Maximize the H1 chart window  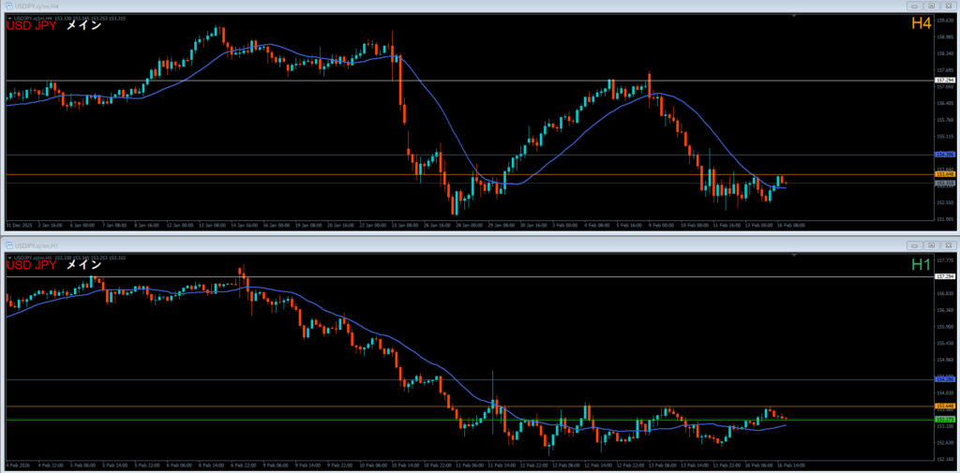click(x=931, y=245)
